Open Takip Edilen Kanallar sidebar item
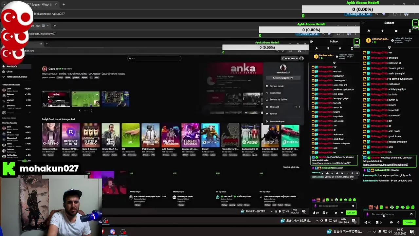Viewport: 419px width, 236px height. [17, 77]
